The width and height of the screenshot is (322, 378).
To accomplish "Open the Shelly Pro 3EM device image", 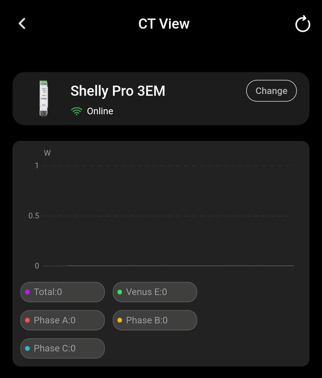I will (x=44, y=98).
